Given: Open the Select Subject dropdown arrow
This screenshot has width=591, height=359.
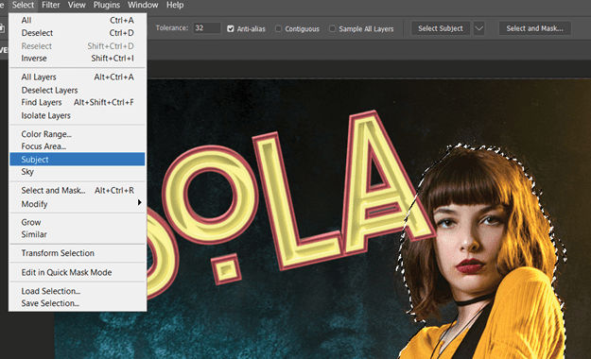Looking at the screenshot, I should [478, 28].
